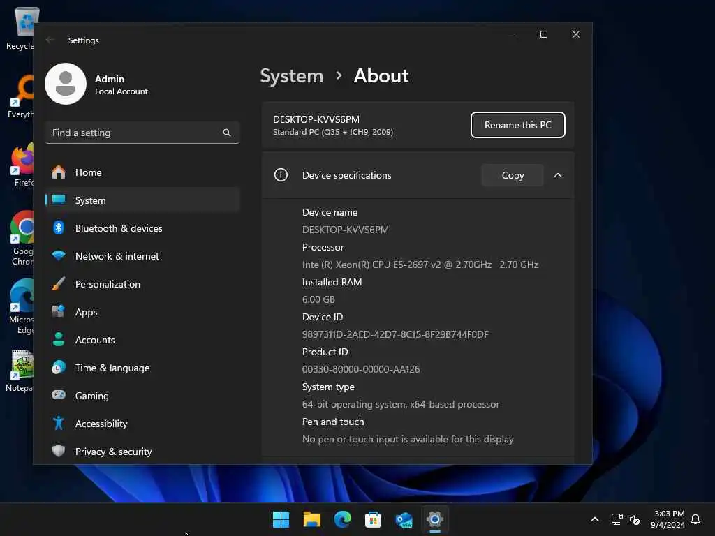This screenshot has height=536, width=715.
Task: Select the Recycle Bin desktop icon
Action: pyautogui.click(x=20, y=29)
